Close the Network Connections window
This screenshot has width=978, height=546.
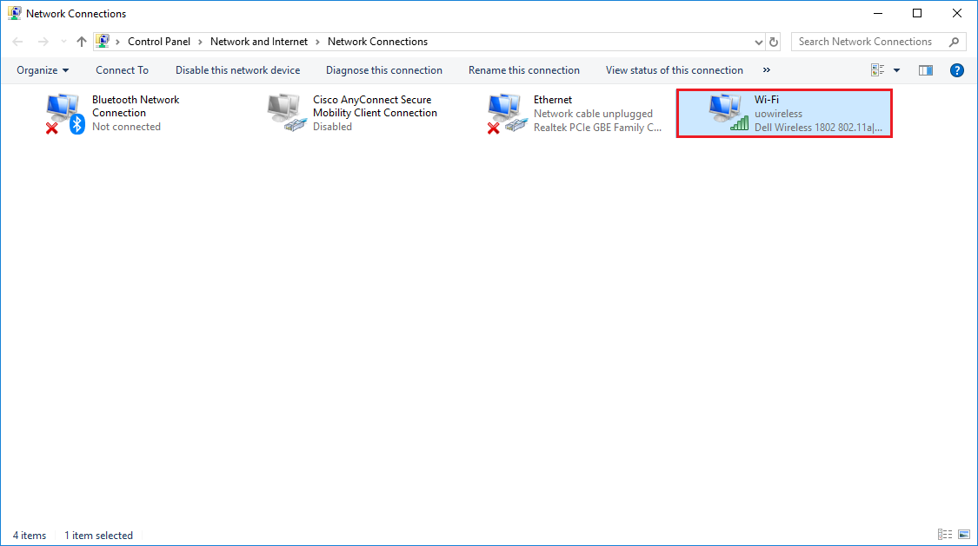(x=957, y=13)
